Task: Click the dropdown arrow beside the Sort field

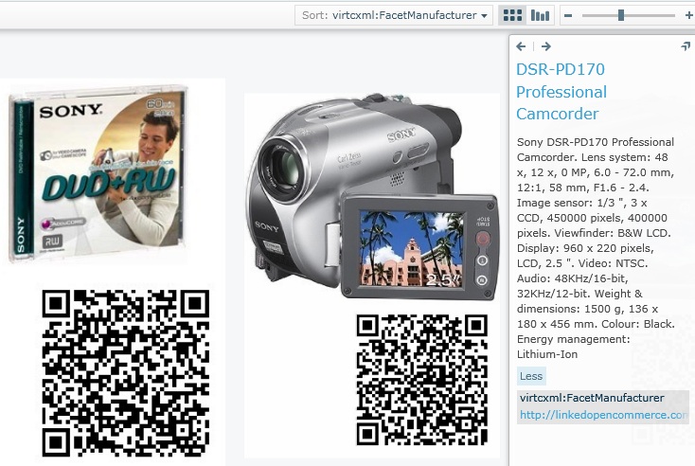Action: point(485,15)
